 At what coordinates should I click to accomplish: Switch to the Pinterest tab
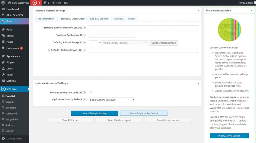pyautogui.click(x=118, y=19)
